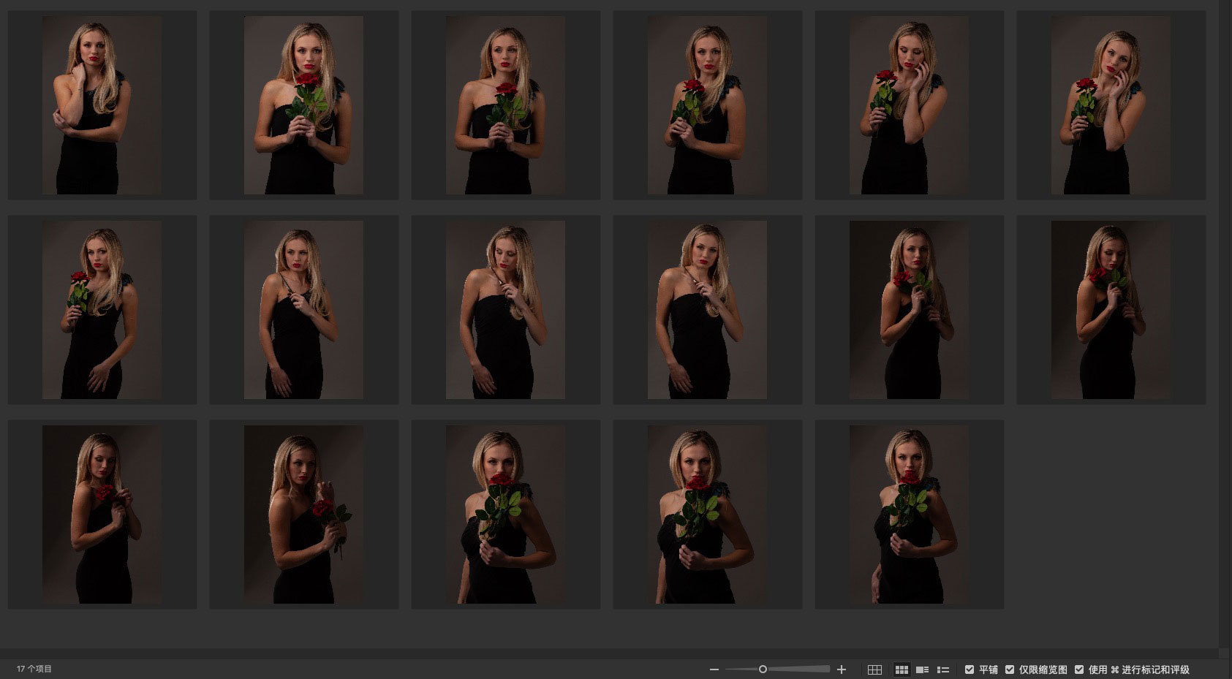
Task: Toggle the 仅限缩览图 checkbox
Action: (1010, 669)
